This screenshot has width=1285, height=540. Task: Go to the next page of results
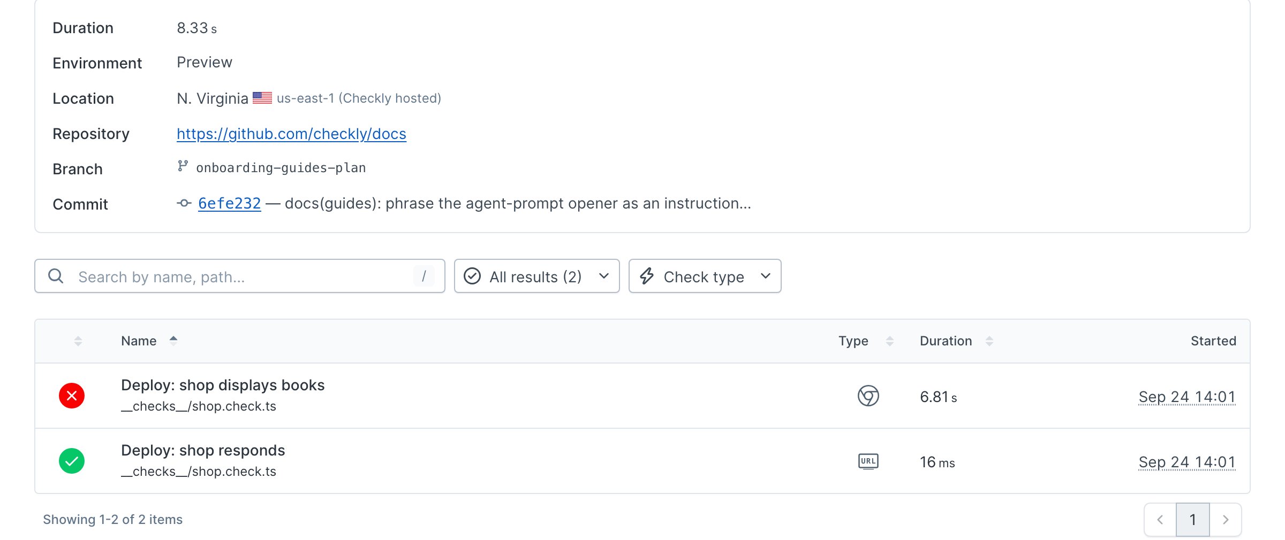1226,520
